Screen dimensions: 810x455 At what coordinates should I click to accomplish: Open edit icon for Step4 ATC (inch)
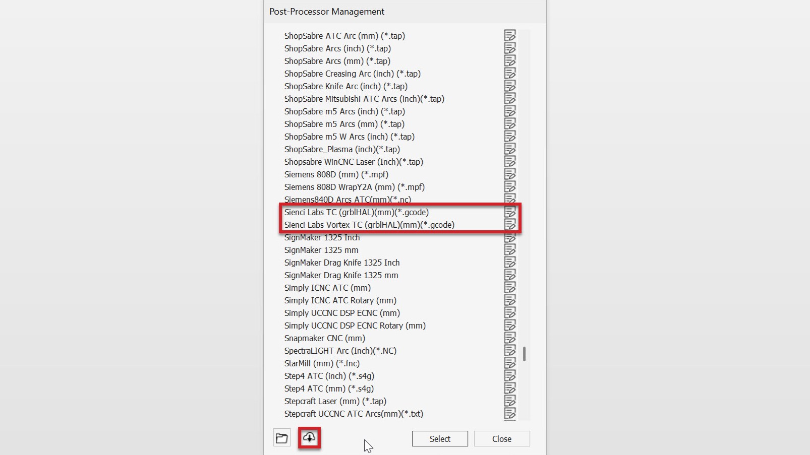510,375
